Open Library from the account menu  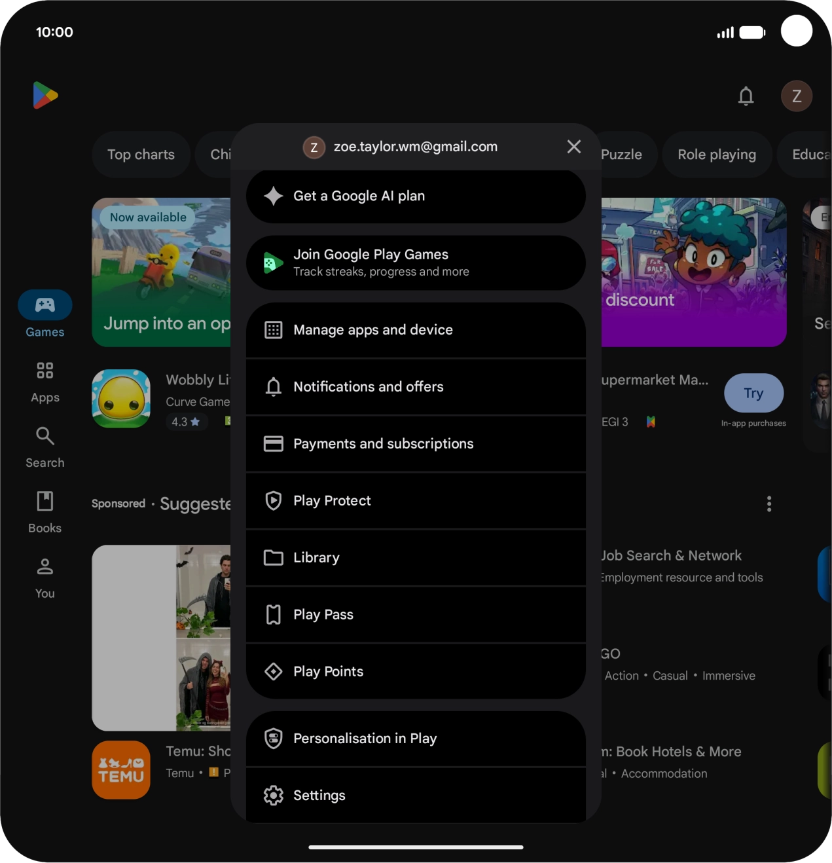[416, 558]
